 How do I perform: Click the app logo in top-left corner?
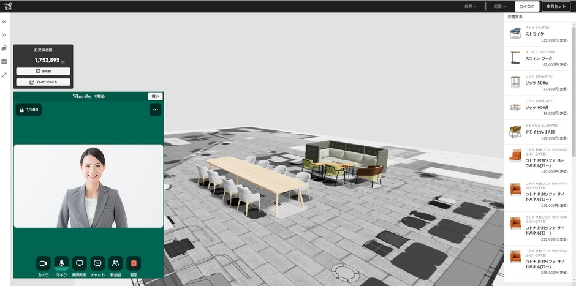8,6
